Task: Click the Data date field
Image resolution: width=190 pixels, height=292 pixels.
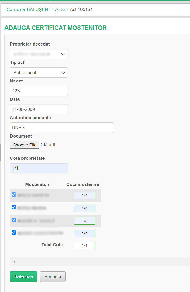Action: (x=39, y=109)
